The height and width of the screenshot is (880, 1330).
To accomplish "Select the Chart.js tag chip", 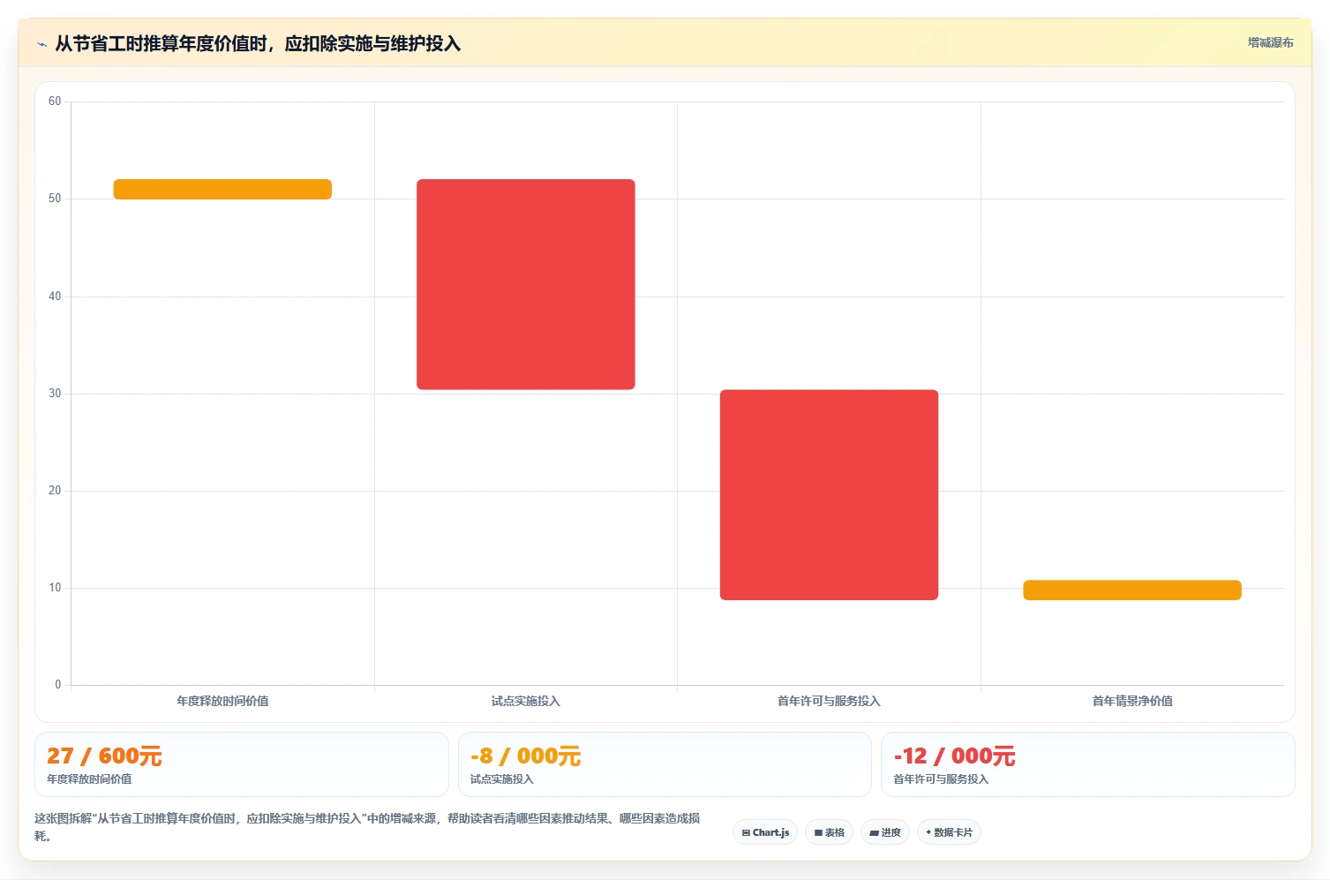I will [765, 832].
